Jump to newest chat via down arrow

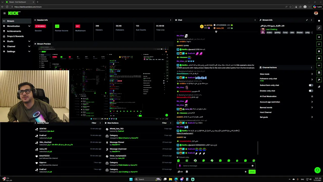click(216, 32)
